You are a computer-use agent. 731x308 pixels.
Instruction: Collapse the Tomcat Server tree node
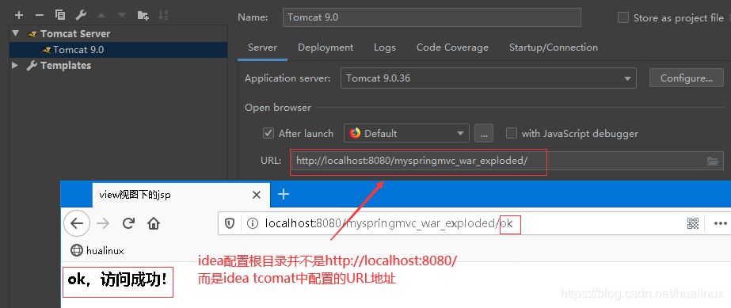point(16,33)
